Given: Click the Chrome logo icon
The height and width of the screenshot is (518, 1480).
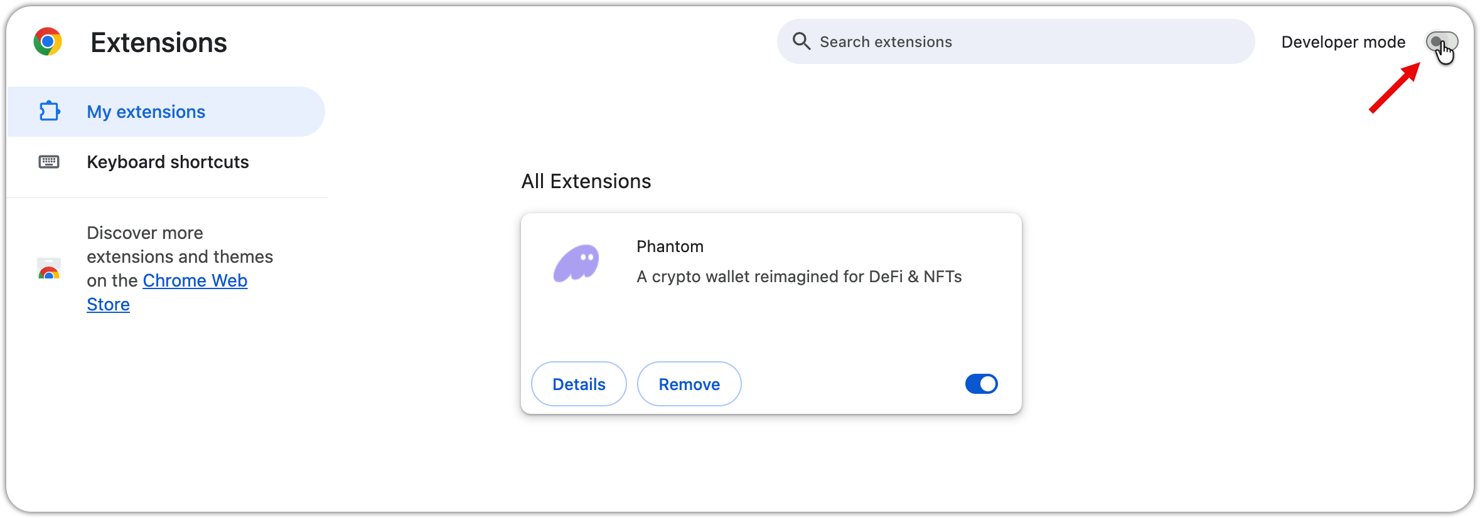Looking at the screenshot, I should coord(48,42).
